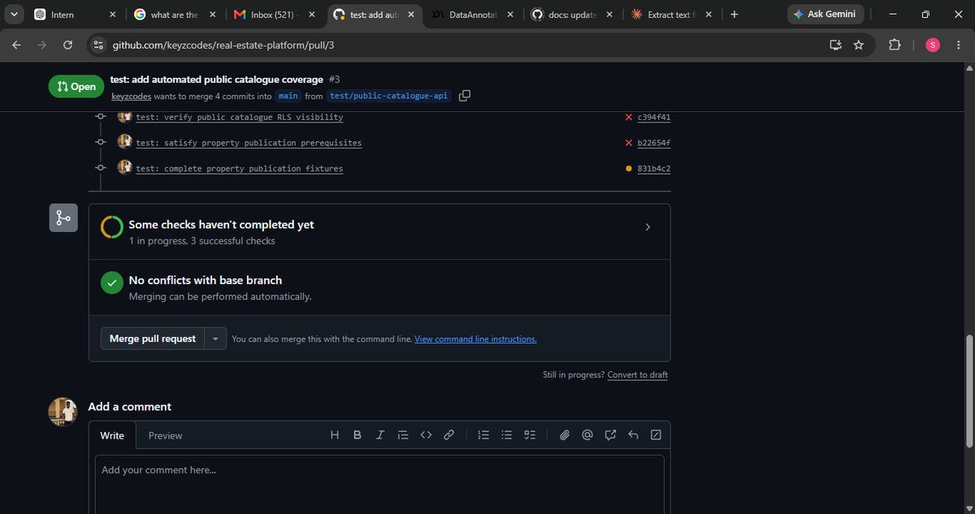This screenshot has width=975, height=514.
Task: Open commit hash 831b4c2
Action: pyautogui.click(x=655, y=169)
